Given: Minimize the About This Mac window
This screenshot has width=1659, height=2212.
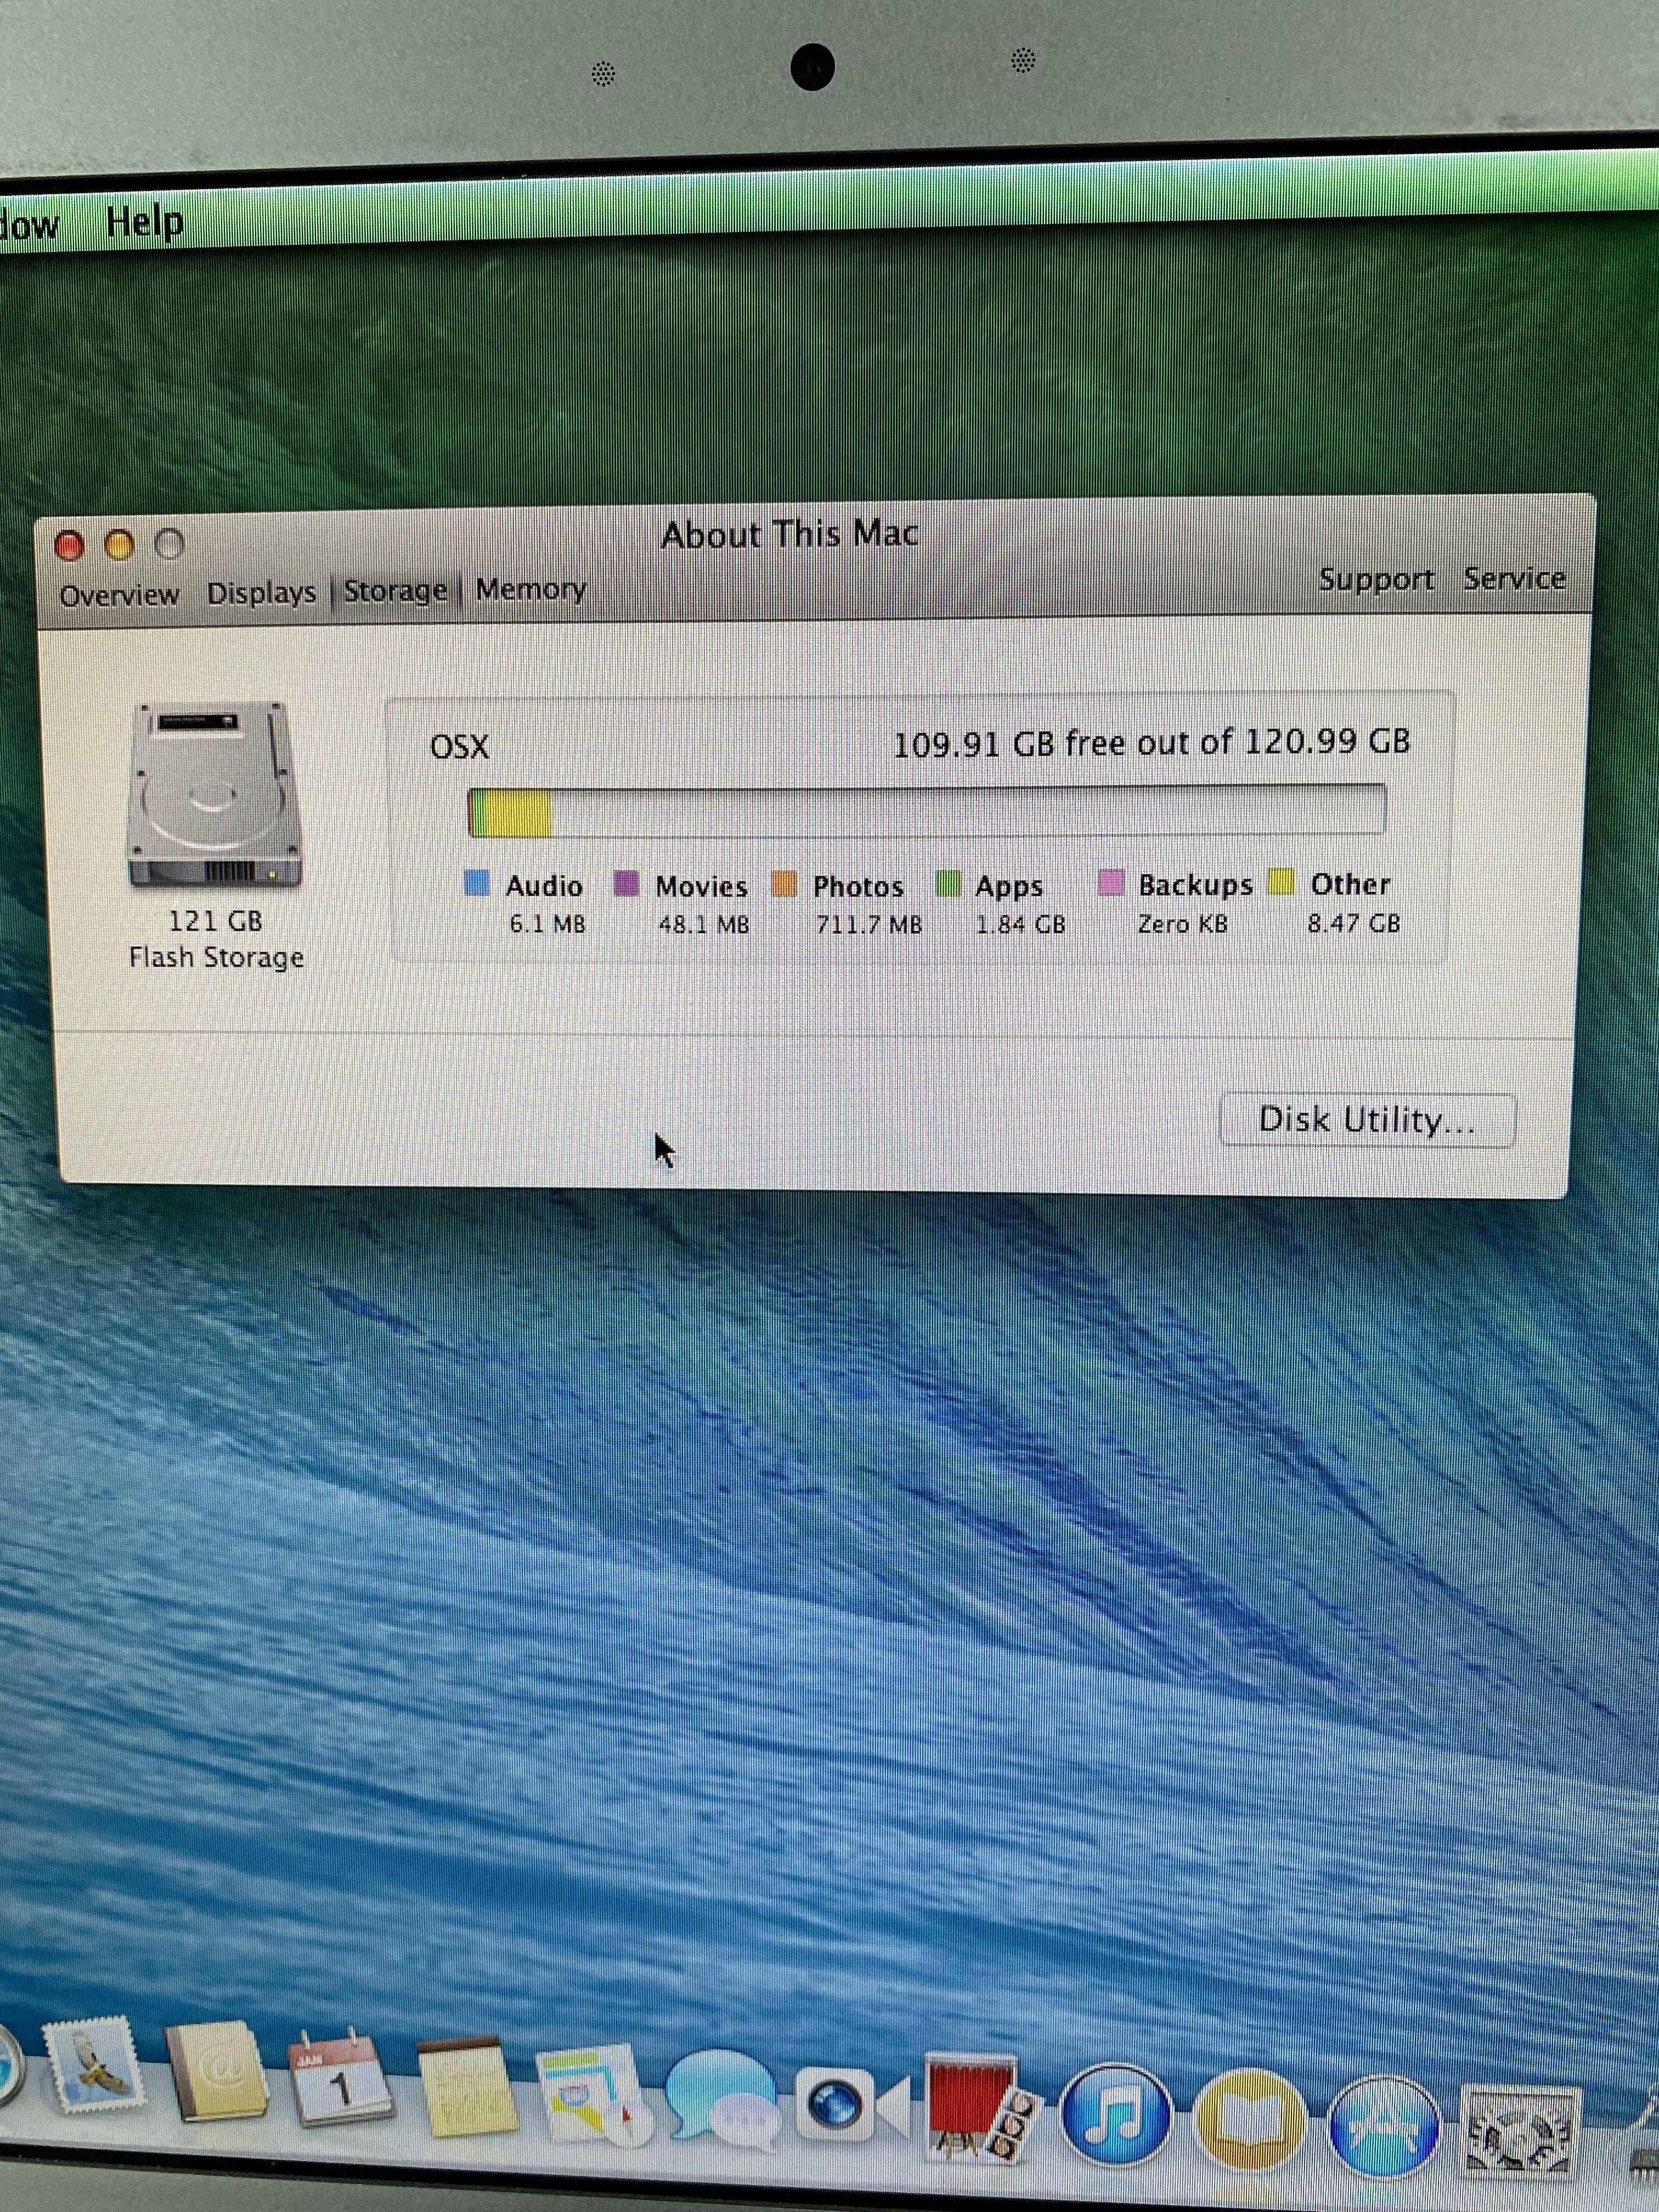Looking at the screenshot, I should coord(120,545).
